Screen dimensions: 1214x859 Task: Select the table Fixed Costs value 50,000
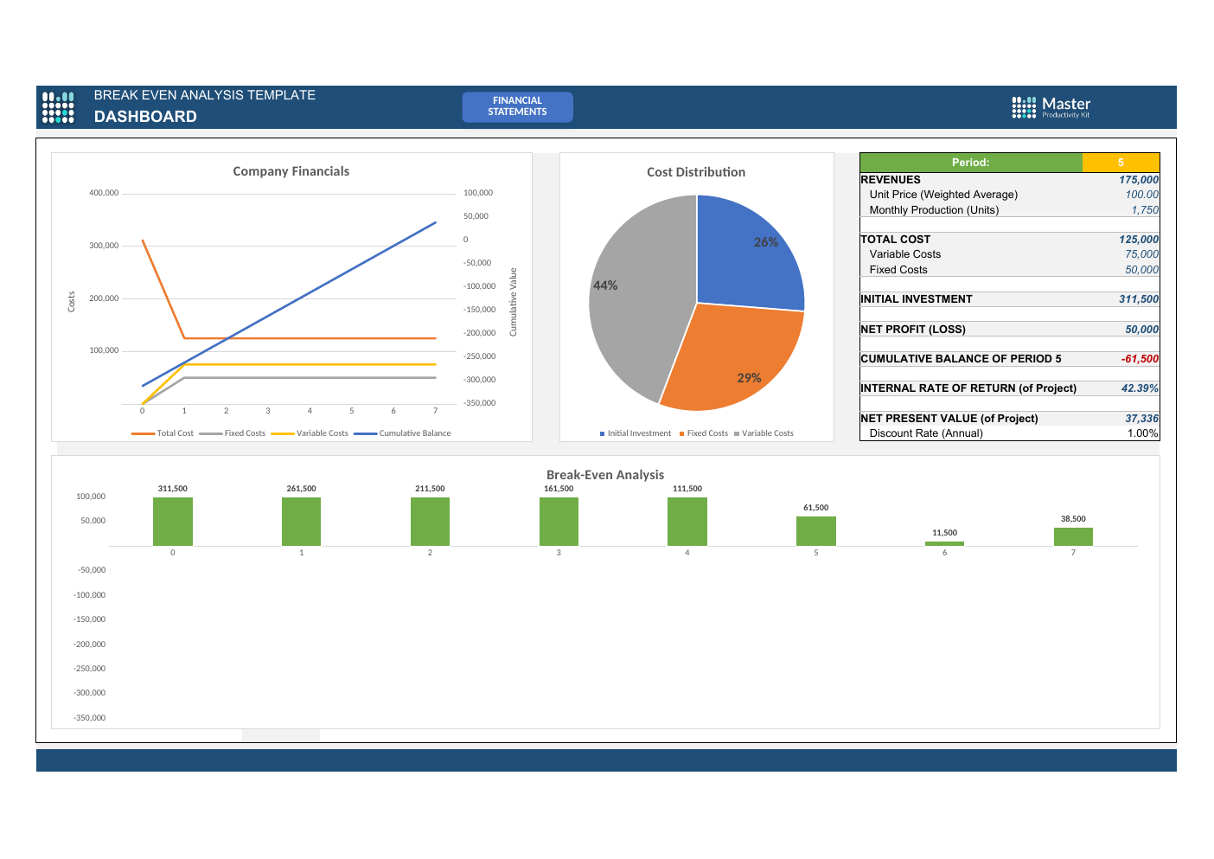pyautogui.click(x=1141, y=270)
